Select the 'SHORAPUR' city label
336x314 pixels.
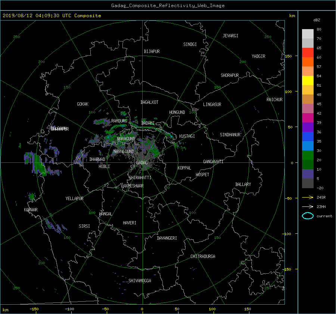[x=230, y=75]
